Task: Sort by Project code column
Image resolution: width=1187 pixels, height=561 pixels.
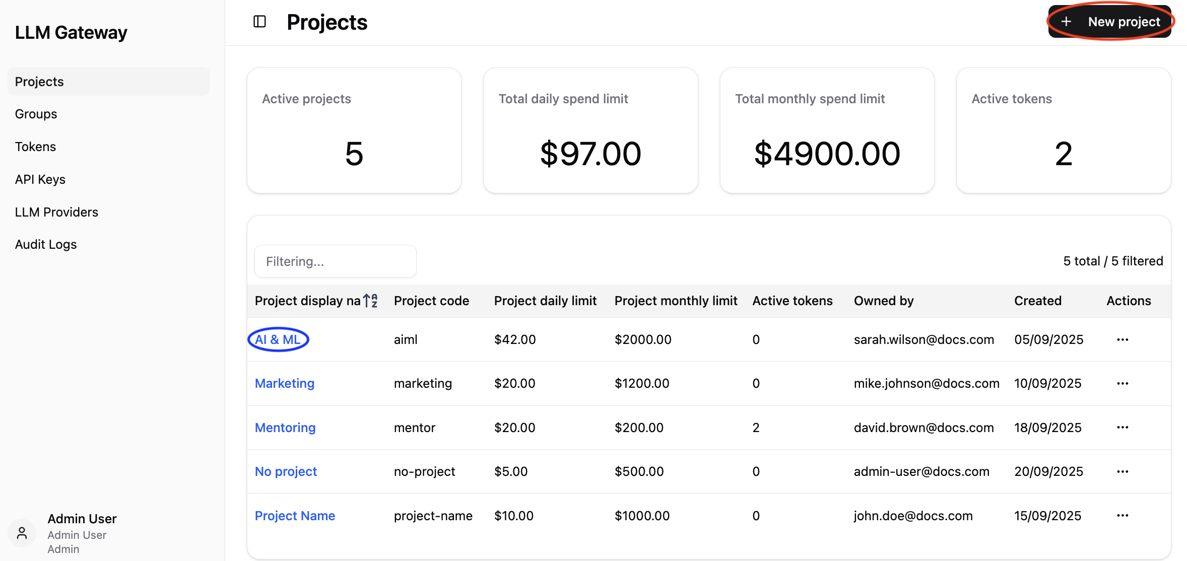Action: pyautogui.click(x=431, y=301)
